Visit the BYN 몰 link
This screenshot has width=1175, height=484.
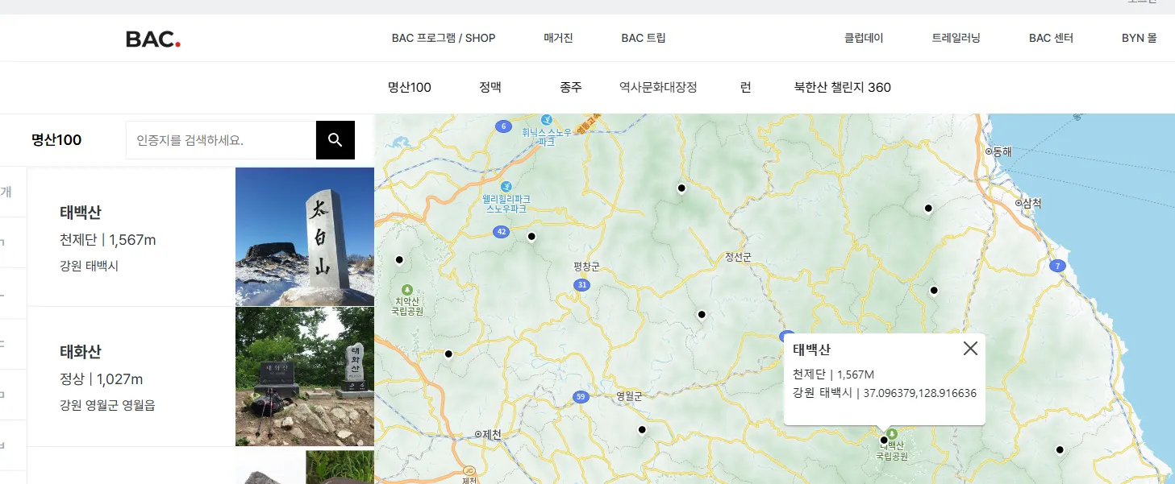point(1139,38)
